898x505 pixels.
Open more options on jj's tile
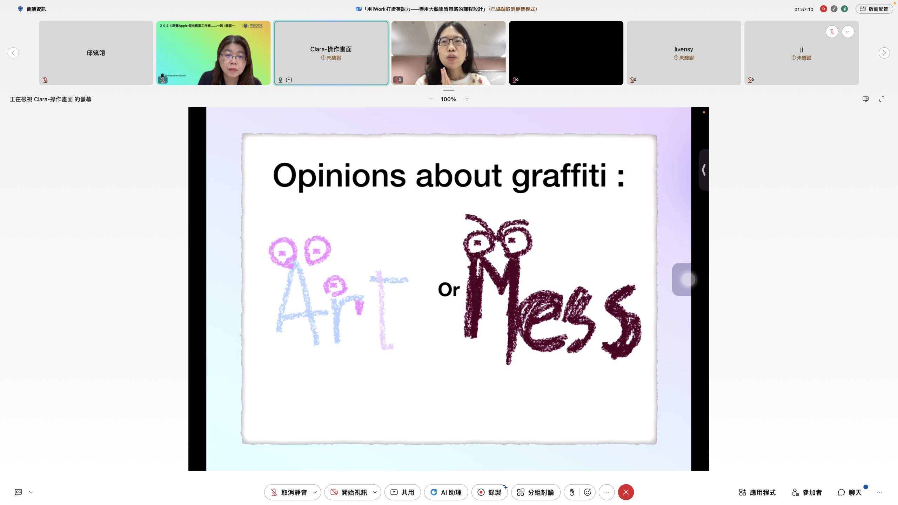click(848, 32)
